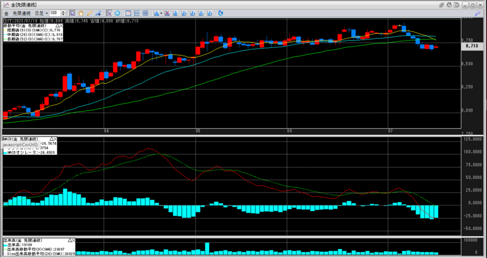The width and height of the screenshot is (487, 258).
Task: Expand the chart indicator dropdown arrow
Action: tap(162, 13)
